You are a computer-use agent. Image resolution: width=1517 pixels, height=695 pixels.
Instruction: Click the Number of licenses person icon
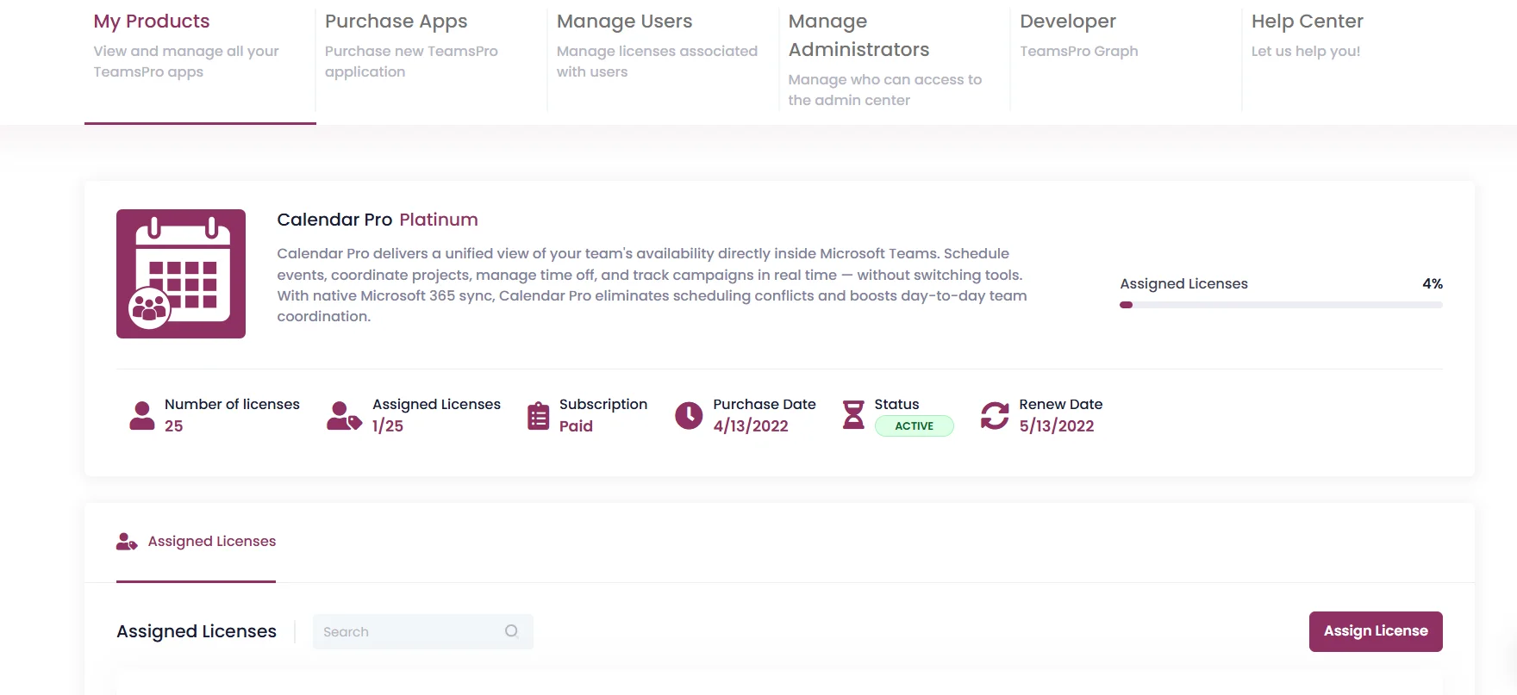142,415
